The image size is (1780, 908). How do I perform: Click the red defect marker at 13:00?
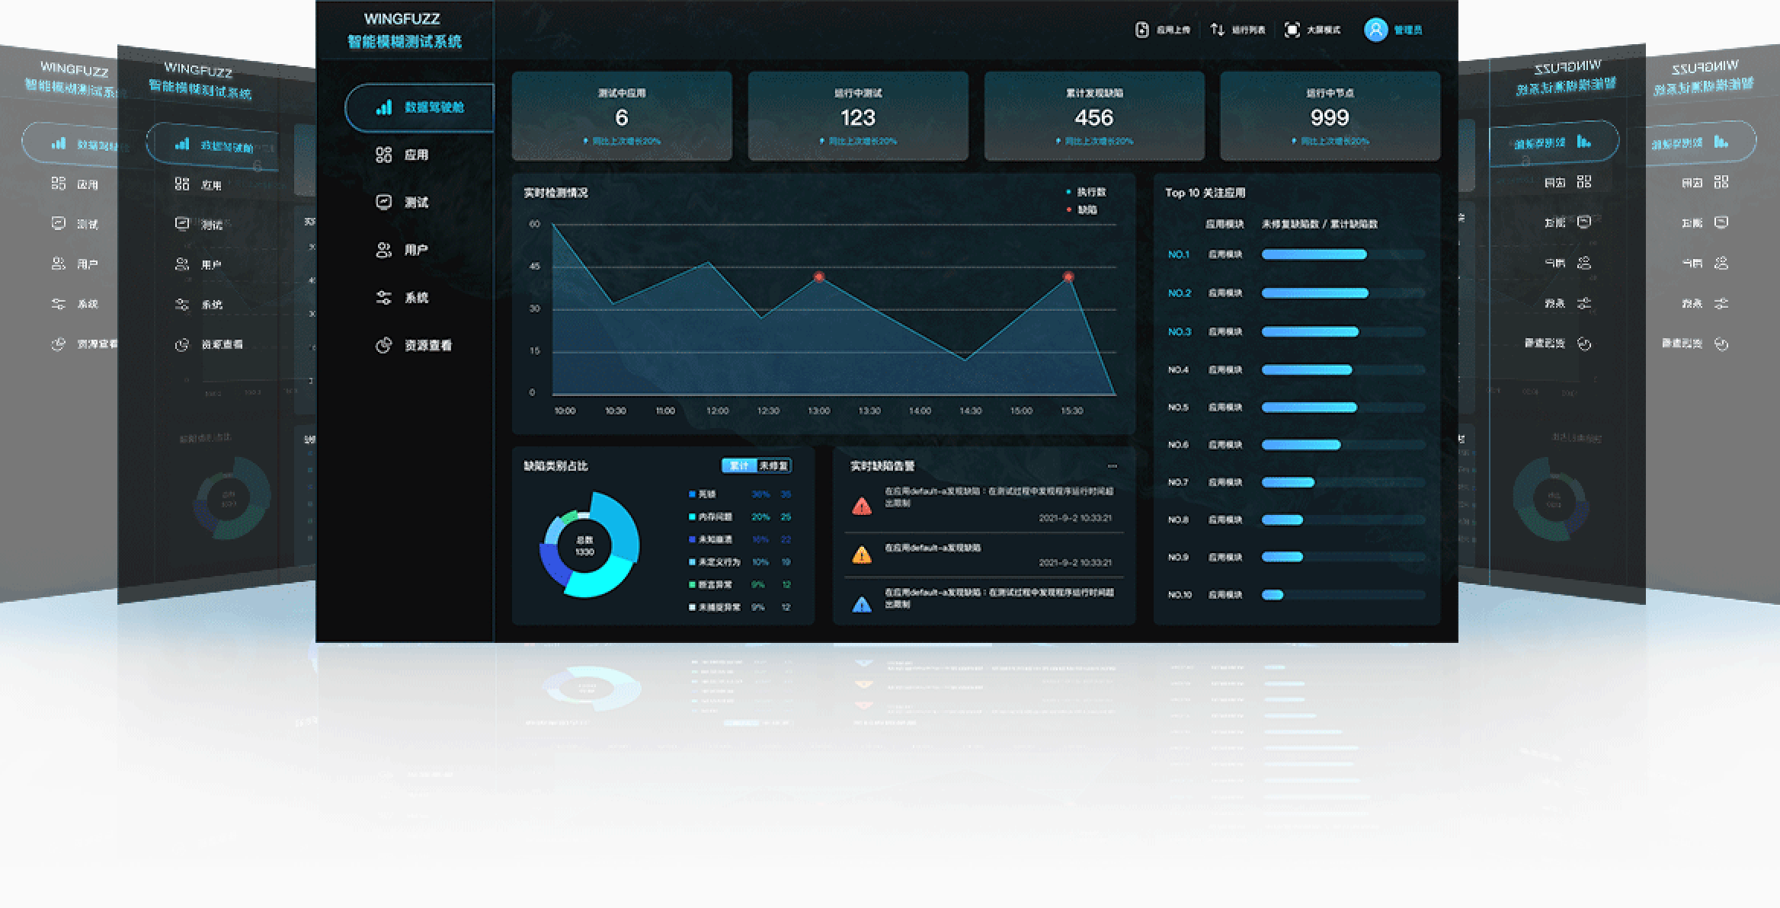click(818, 277)
